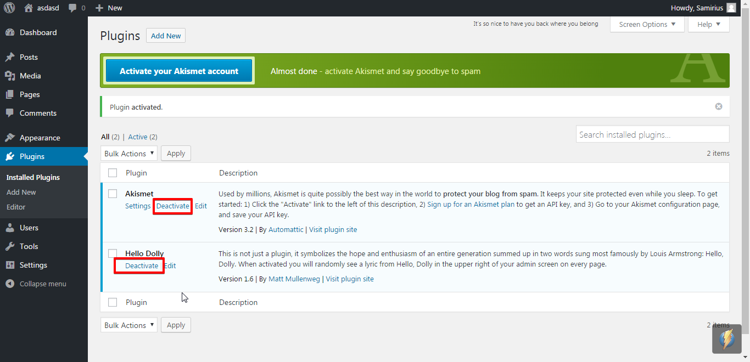
Task: Check the Akismet plugin checkbox
Action: (x=113, y=194)
